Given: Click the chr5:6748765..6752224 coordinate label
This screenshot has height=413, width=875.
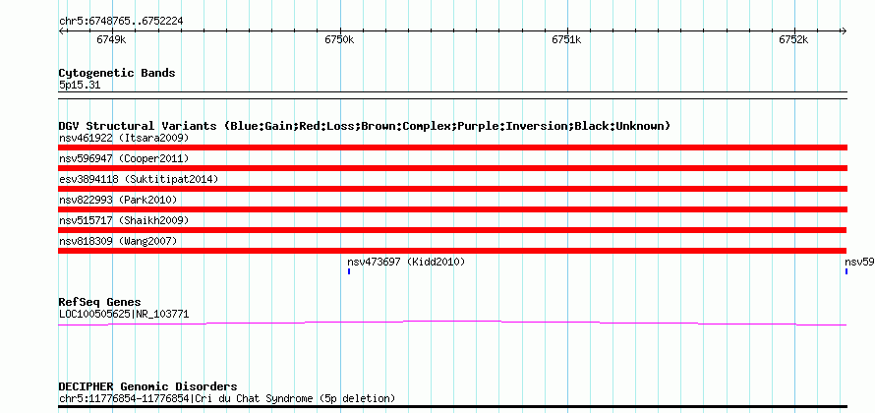Looking at the screenshot, I should [121, 22].
